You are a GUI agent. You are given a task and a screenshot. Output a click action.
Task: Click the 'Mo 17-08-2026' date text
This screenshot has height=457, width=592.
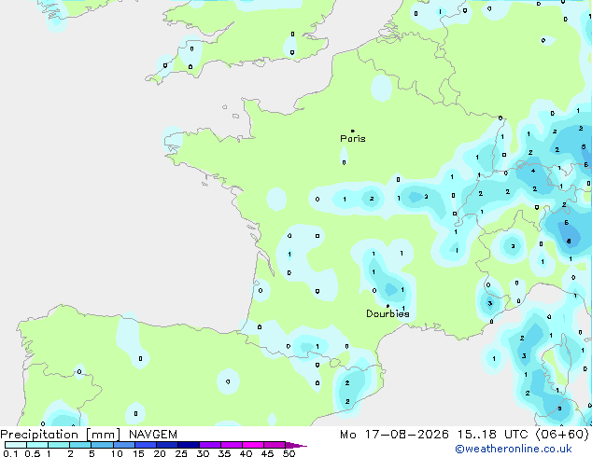coord(394,435)
